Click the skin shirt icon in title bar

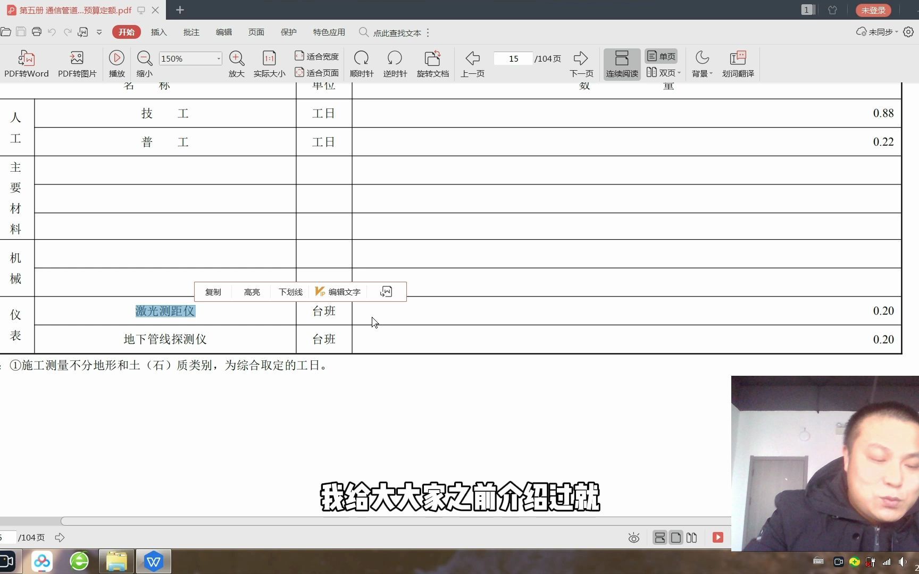(833, 10)
